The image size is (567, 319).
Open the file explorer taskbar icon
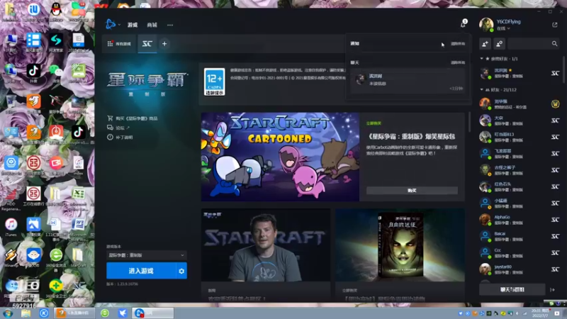pyautogui.click(x=26, y=313)
